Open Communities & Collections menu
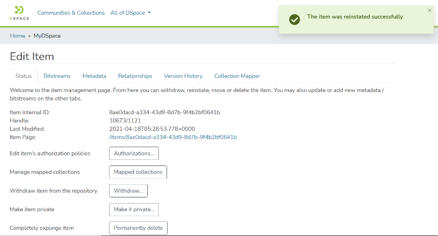Image resolution: width=438 pixels, height=236 pixels. [71, 13]
